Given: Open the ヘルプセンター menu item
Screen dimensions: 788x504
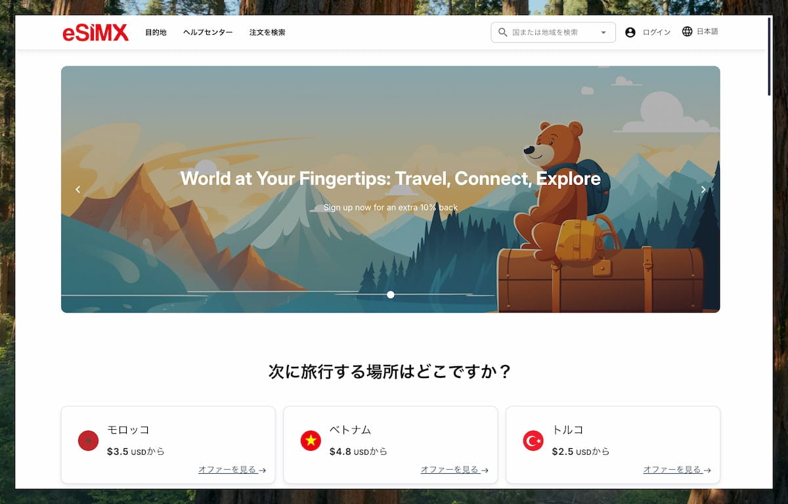Looking at the screenshot, I should (208, 32).
